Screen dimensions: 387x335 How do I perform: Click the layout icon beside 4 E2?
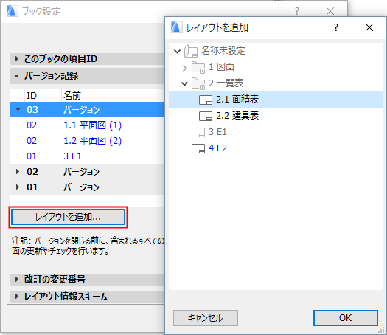(198, 149)
